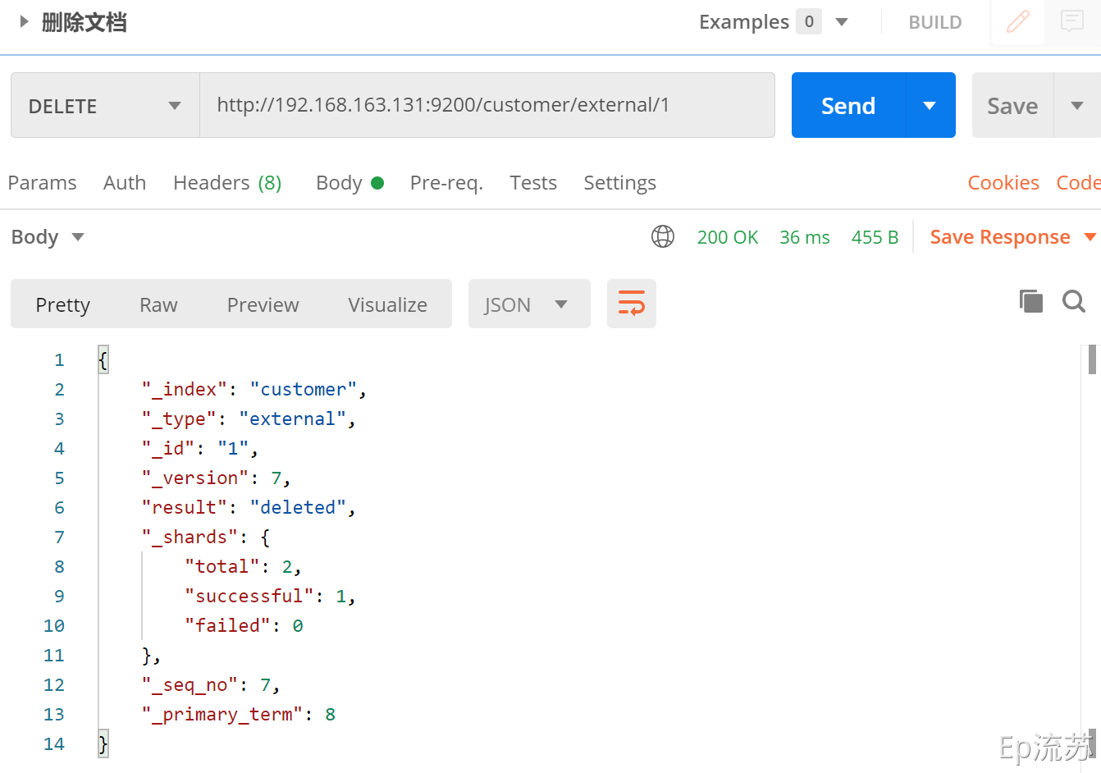Open the JSON format dropdown
This screenshot has height=773, width=1101.
[528, 304]
